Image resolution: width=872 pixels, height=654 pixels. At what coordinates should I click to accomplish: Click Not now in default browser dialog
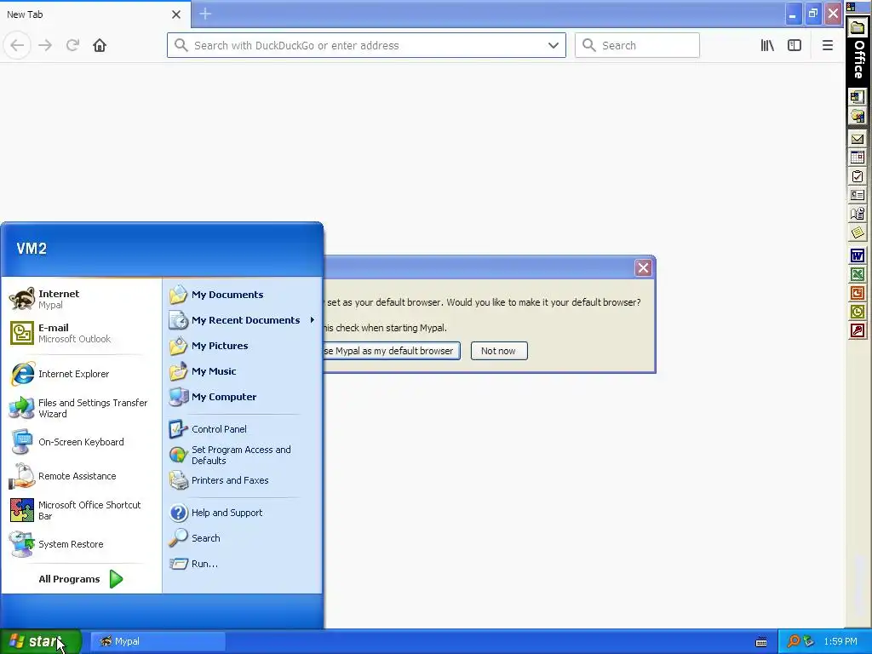coord(499,351)
